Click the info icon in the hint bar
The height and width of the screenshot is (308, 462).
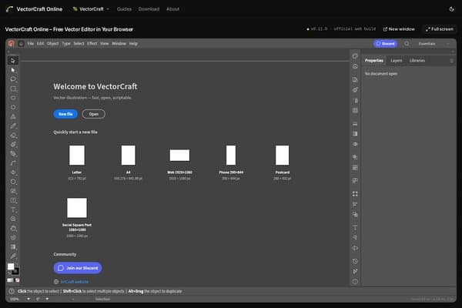point(12,291)
